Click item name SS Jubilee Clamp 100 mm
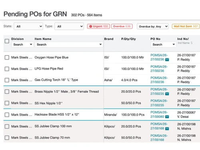The width and height of the screenshot is (200, 150). (53, 126)
